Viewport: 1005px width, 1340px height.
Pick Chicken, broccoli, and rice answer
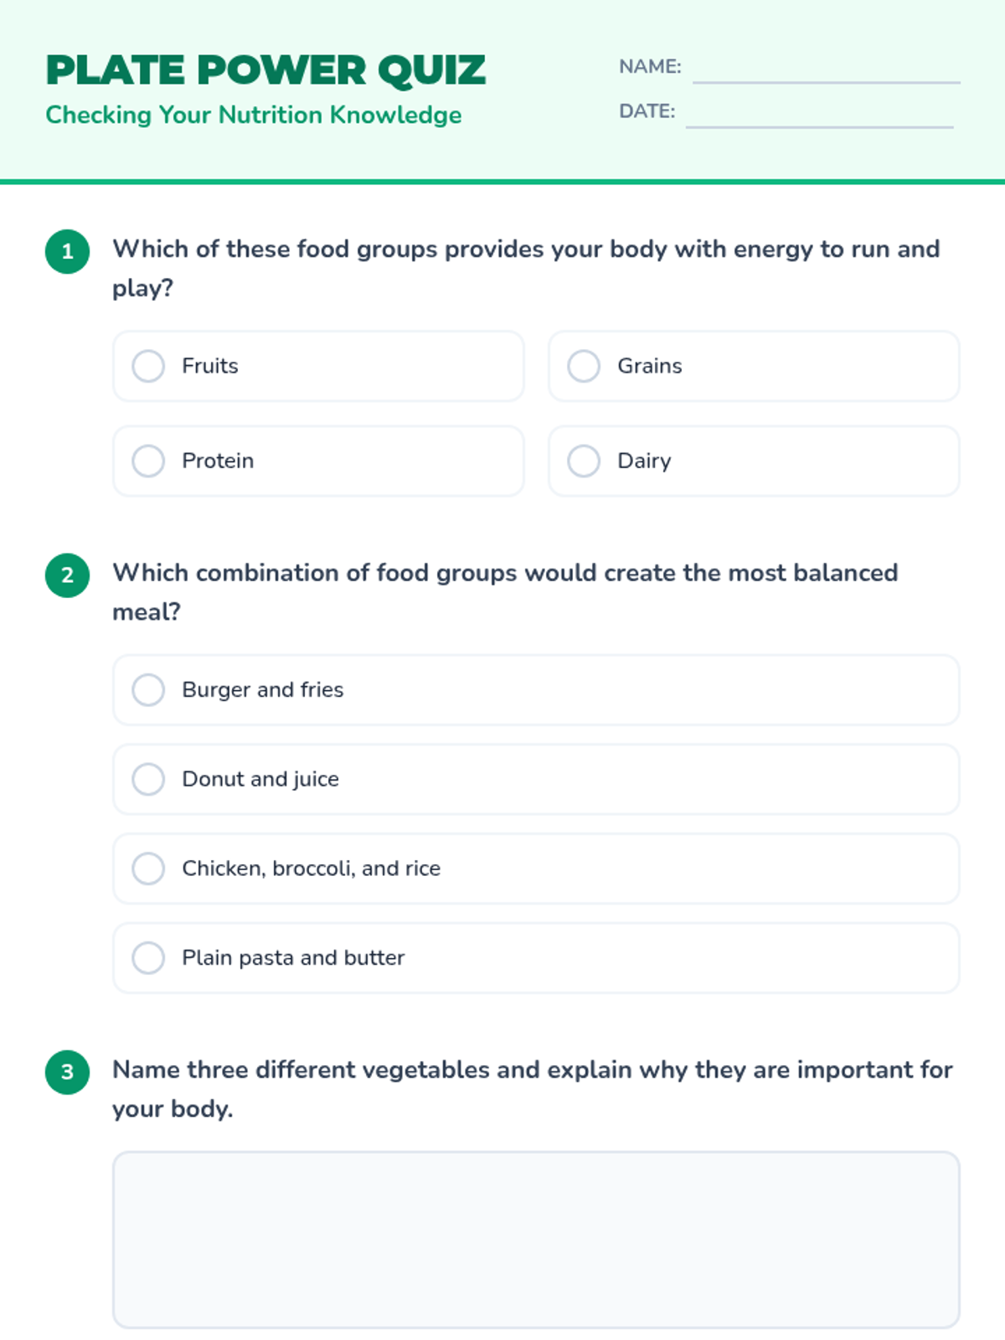click(536, 868)
